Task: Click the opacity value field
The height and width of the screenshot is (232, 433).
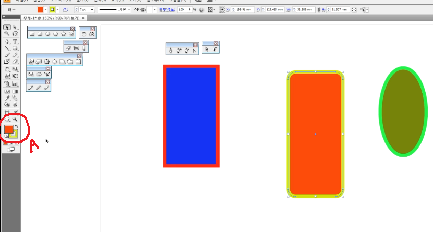Action: coord(183,10)
